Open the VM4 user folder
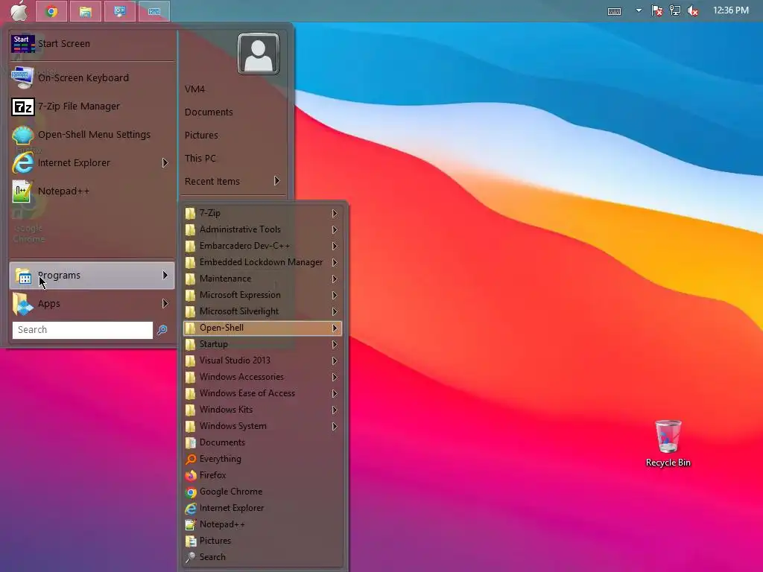The height and width of the screenshot is (572, 763). pyautogui.click(x=194, y=89)
